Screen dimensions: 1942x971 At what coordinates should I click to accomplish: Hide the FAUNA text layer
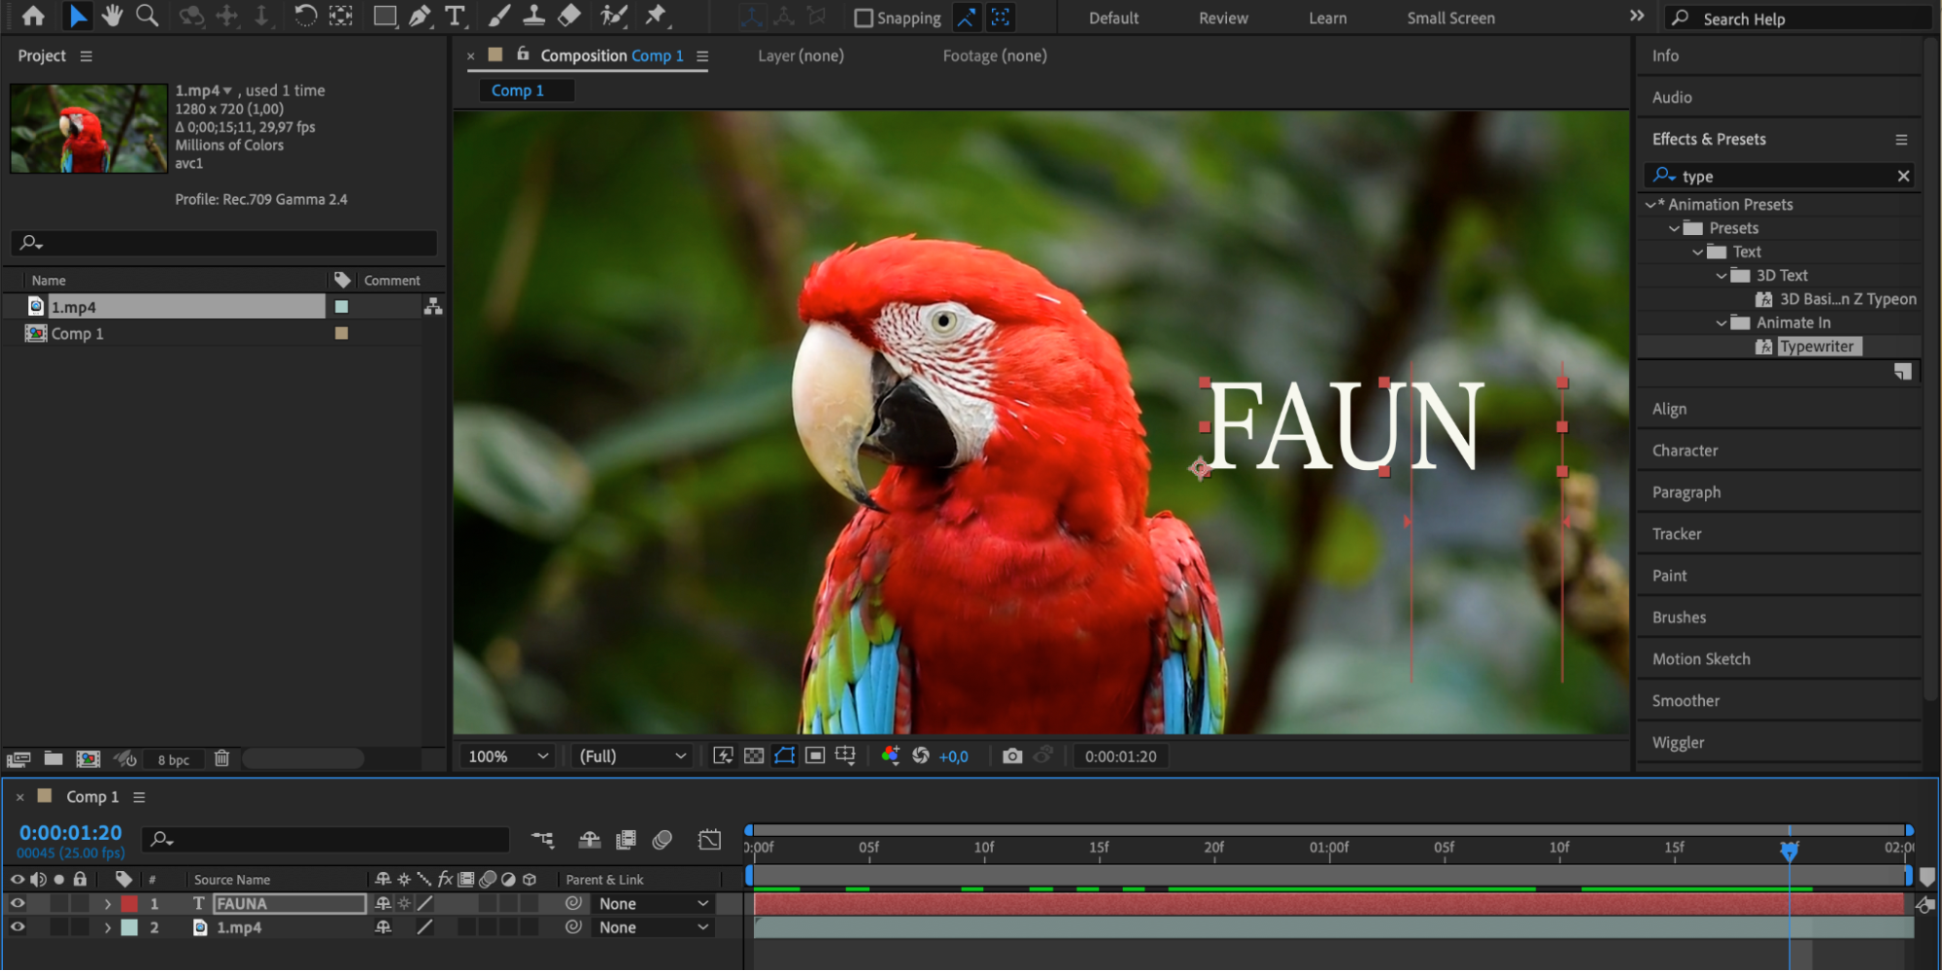[x=17, y=903]
